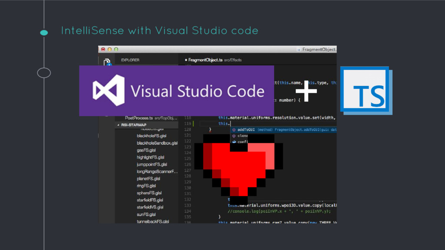Click line number 127 in the gutter
Viewport: 445px width, 250px height.
(x=188, y=170)
